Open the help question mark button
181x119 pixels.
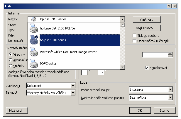coord(169,6)
